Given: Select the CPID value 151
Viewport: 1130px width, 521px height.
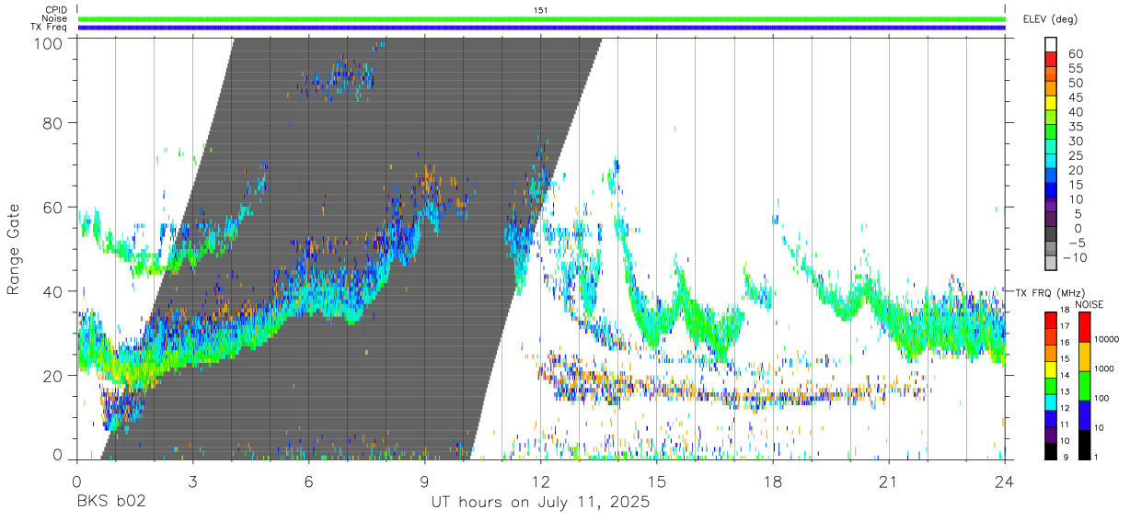Looking at the screenshot, I should [541, 10].
